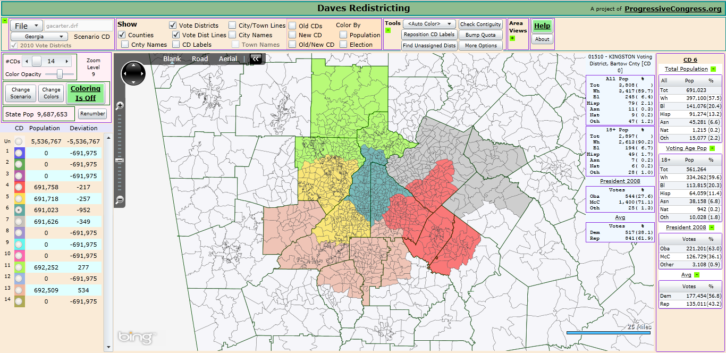Switch the map to Road view
The width and height of the screenshot is (726, 353).
click(x=200, y=59)
